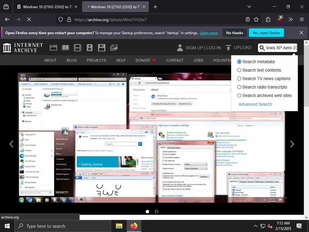
Task: Open the Texts book icon
Action: click(x=65, y=48)
